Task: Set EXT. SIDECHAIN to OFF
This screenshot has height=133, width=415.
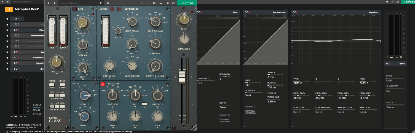Action: [x=52, y=106]
